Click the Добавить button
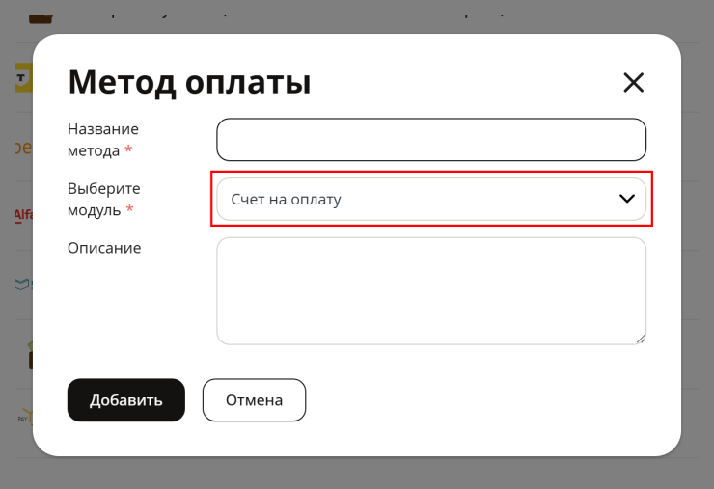 [x=126, y=400]
